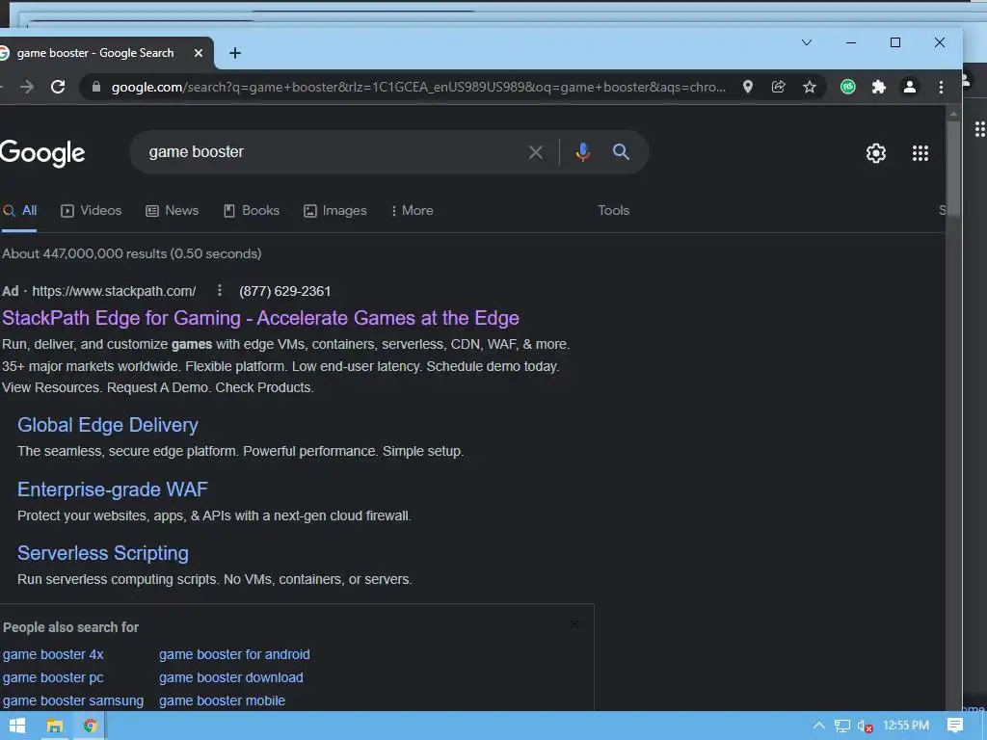
Task: Close the 'game booster - Google Search' tab
Action: (x=199, y=54)
